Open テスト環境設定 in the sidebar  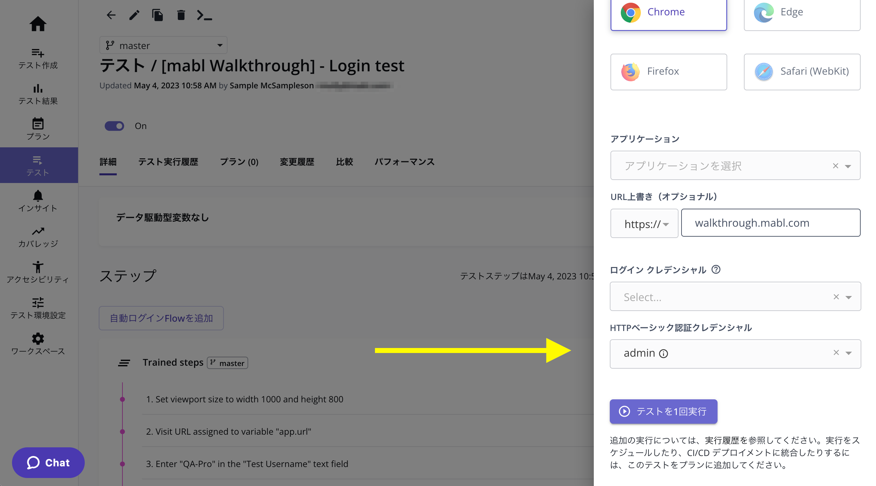coord(38,308)
